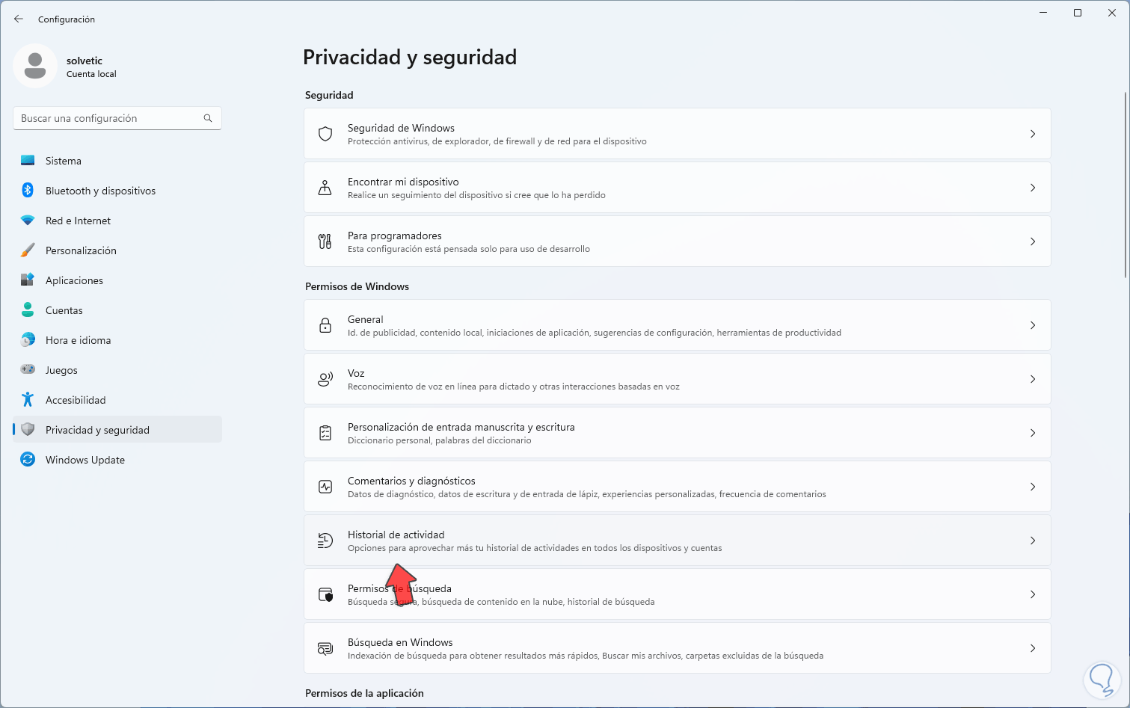Type in Buscar una configuración field
The height and width of the screenshot is (708, 1130).
(x=108, y=118)
